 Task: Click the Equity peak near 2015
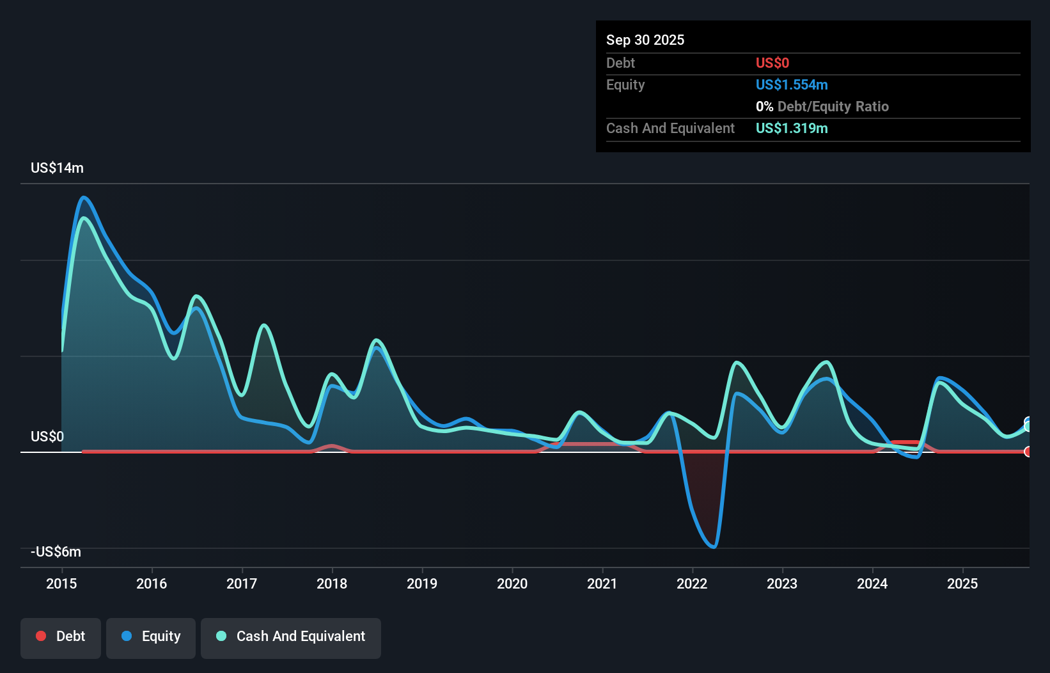(85, 198)
